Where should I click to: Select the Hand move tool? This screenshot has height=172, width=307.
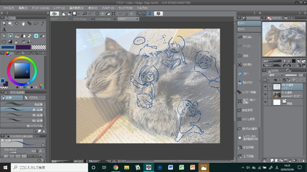pos(23,24)
